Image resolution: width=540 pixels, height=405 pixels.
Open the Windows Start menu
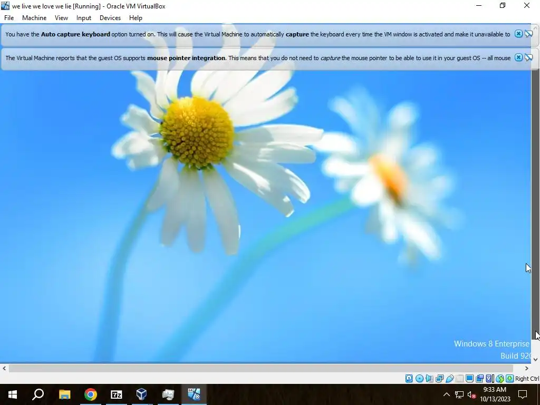pyautogui.click(x=13, y=394)
